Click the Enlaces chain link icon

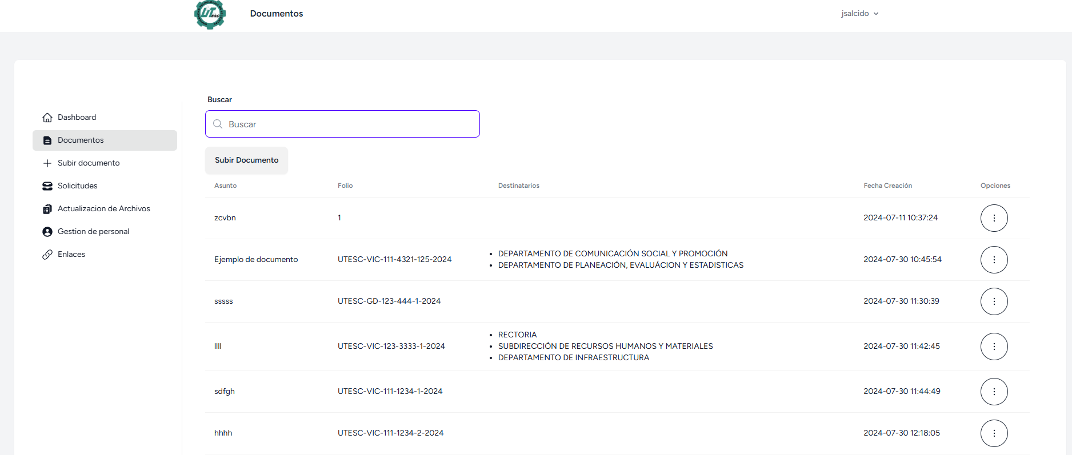click(x=47, y=255)
